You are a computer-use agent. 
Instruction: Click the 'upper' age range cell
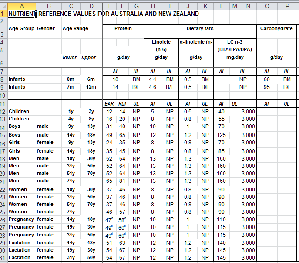coord(91,60)
